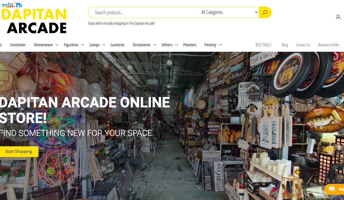
Task: Expand the Dinnerware submenu chevron
Action: (x=57, y=45)
